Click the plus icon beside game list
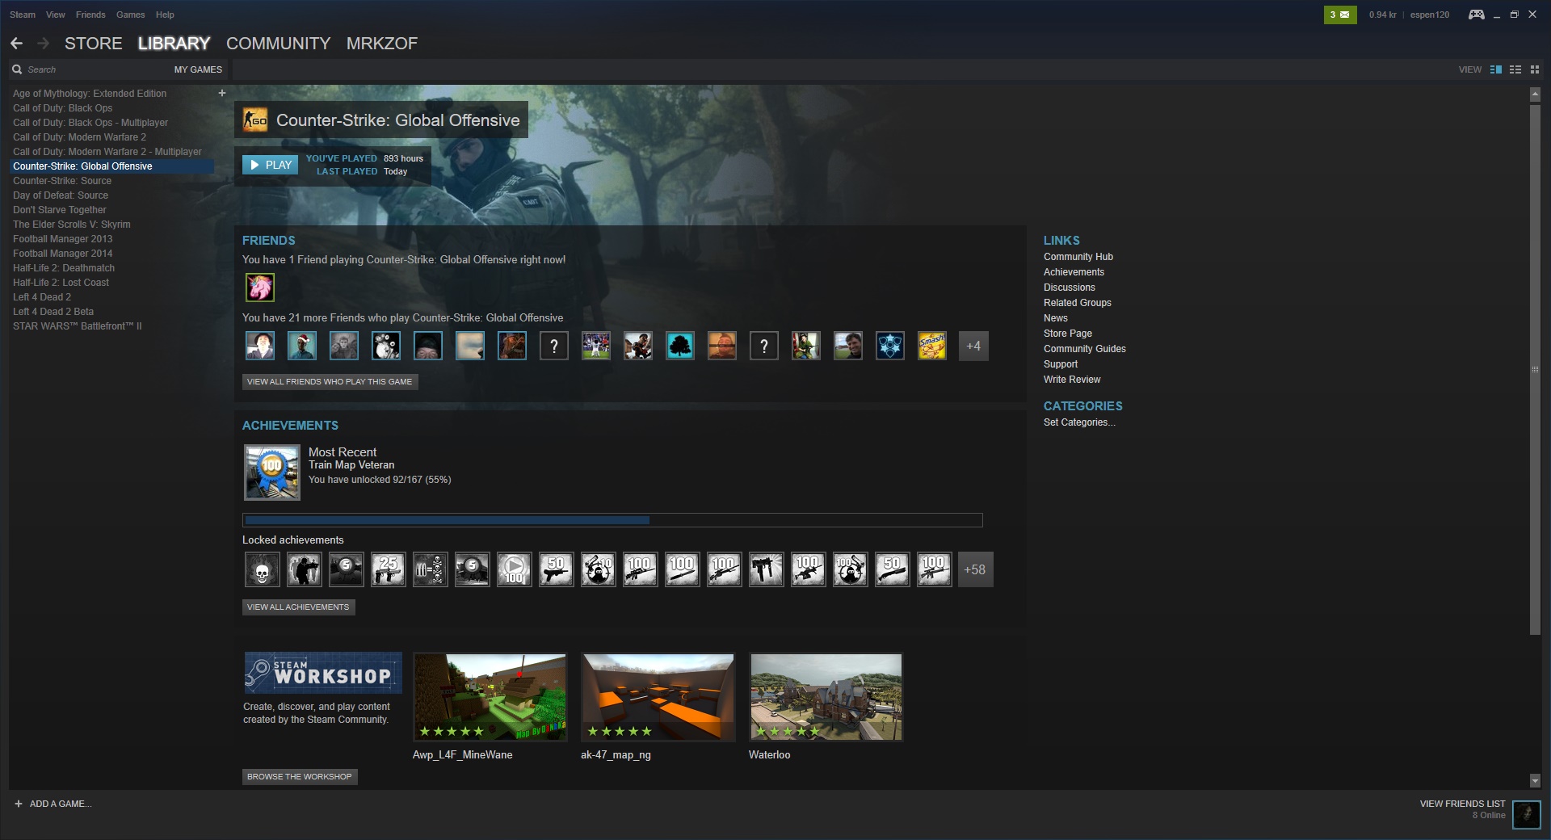Viewport: 1551px width, 840px height. (222, 93)
